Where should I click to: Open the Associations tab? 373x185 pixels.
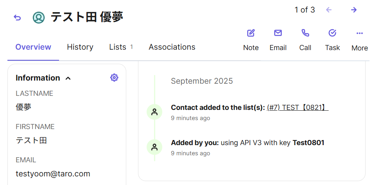tap(172, 47)
